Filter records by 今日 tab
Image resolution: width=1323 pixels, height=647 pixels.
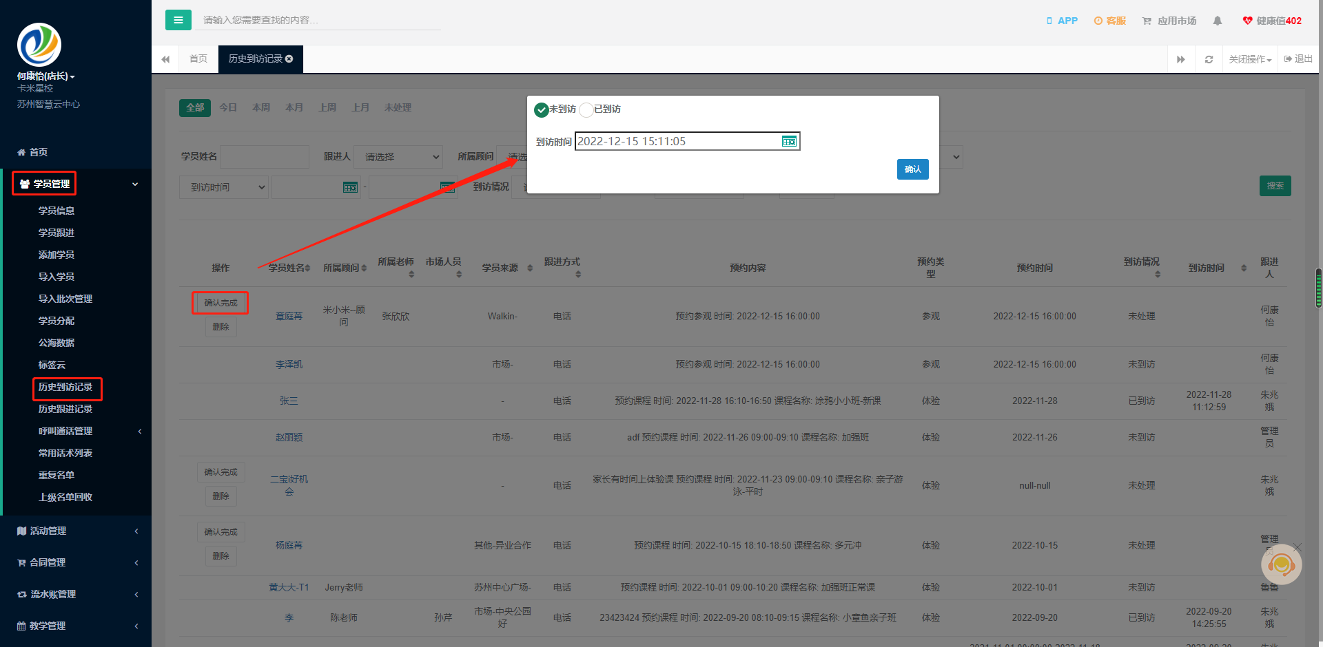pyautogui.click(x=228, y=107)
